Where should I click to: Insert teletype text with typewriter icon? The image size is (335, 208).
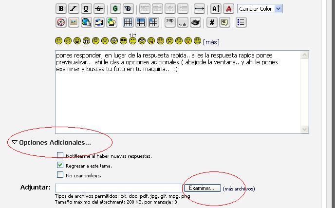tap(195, 22)
